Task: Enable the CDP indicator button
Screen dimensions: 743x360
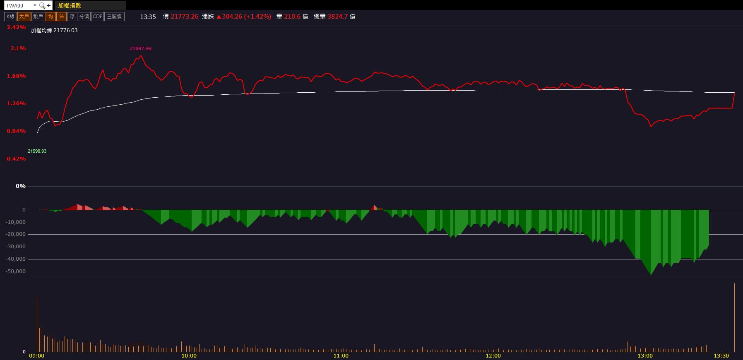Action: pyautogui.click(x=98, y=17)
